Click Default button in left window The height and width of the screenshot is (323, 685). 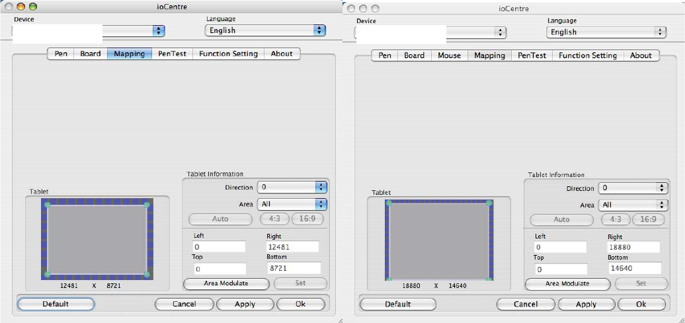point(56,304)
